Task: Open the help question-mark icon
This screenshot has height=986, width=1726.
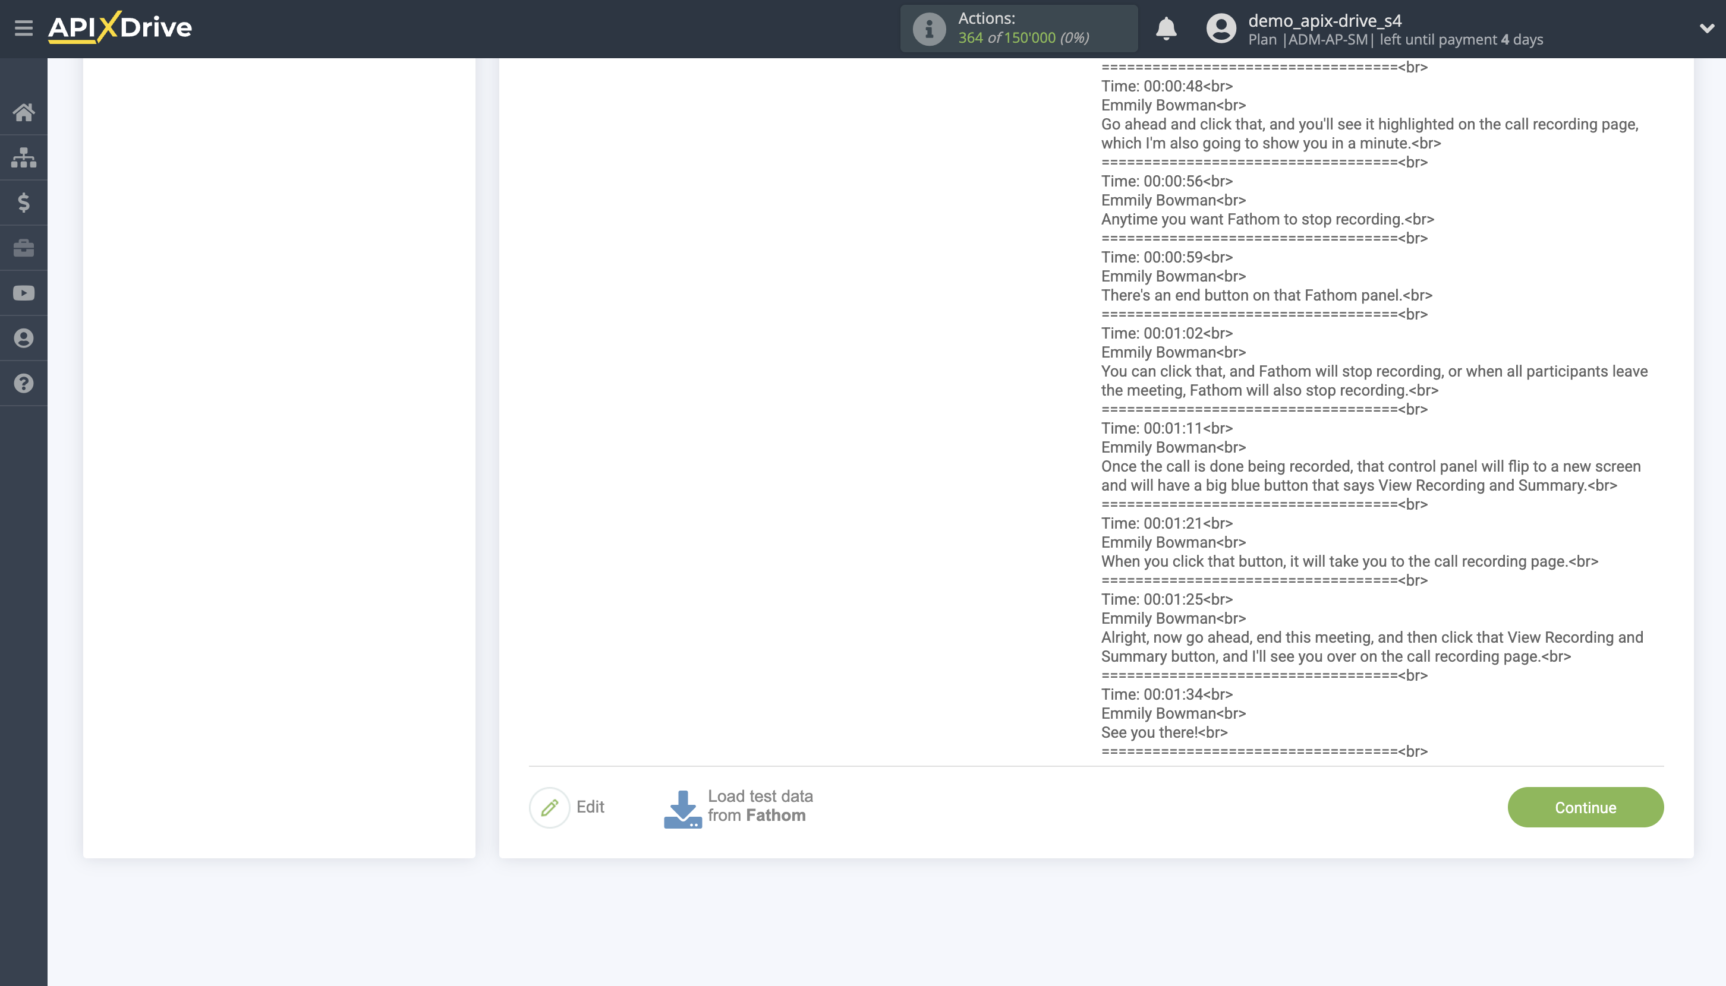Action: click(x=24, y=383)
